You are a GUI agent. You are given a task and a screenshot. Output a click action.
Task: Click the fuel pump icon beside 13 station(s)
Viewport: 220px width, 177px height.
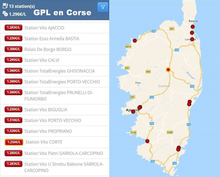[5, 6]
